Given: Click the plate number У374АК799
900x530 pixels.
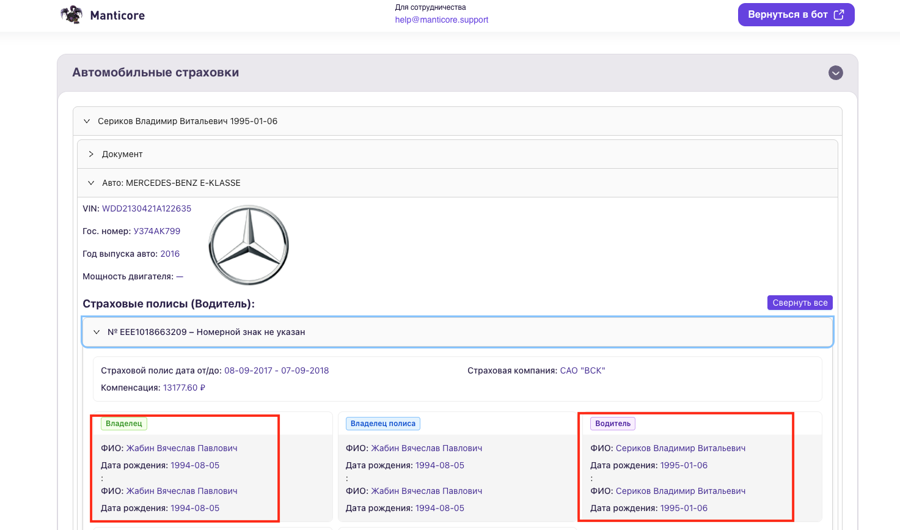Looking at the screenshot, I should pyautogui.click(x=157, y=231).
